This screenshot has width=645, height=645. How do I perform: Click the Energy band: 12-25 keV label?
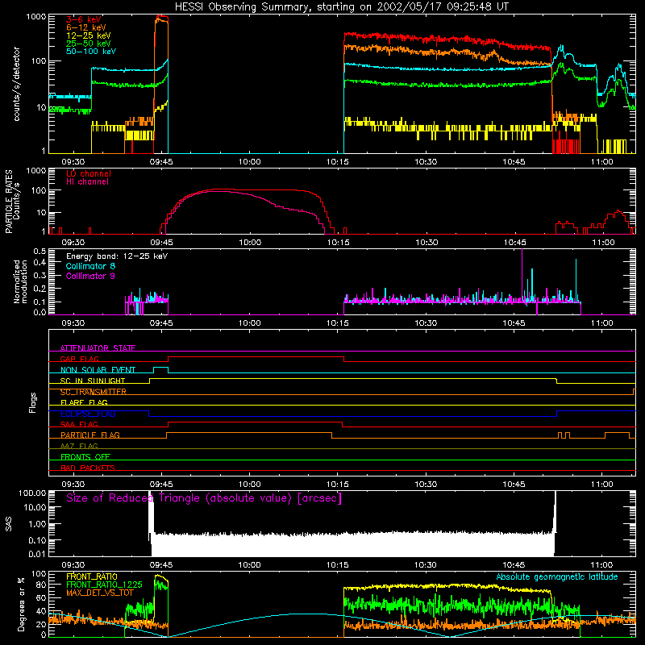click(117, 256)
